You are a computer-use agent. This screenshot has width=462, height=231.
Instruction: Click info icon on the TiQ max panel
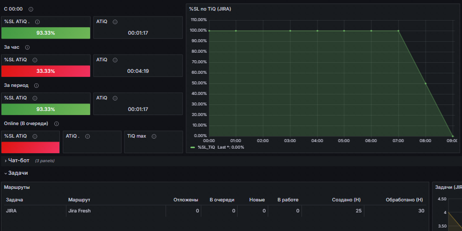click(154, 137)
